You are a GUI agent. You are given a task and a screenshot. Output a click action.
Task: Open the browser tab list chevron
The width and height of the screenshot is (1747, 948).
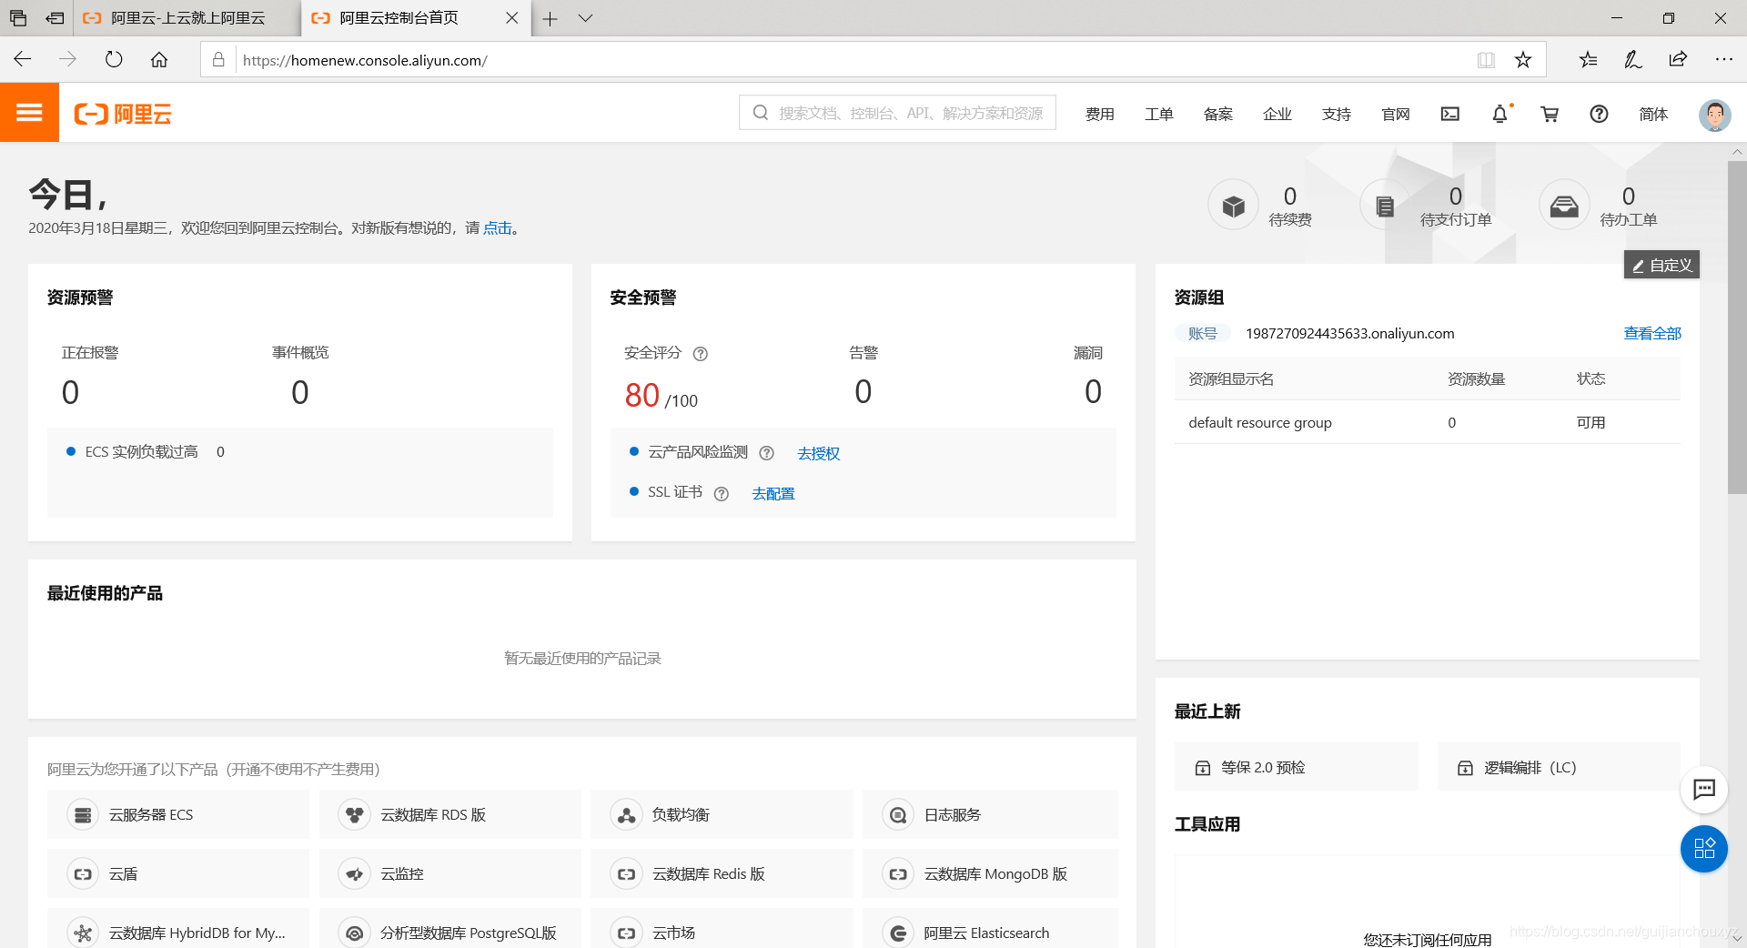pyautogui.click(x=585, y=18)
